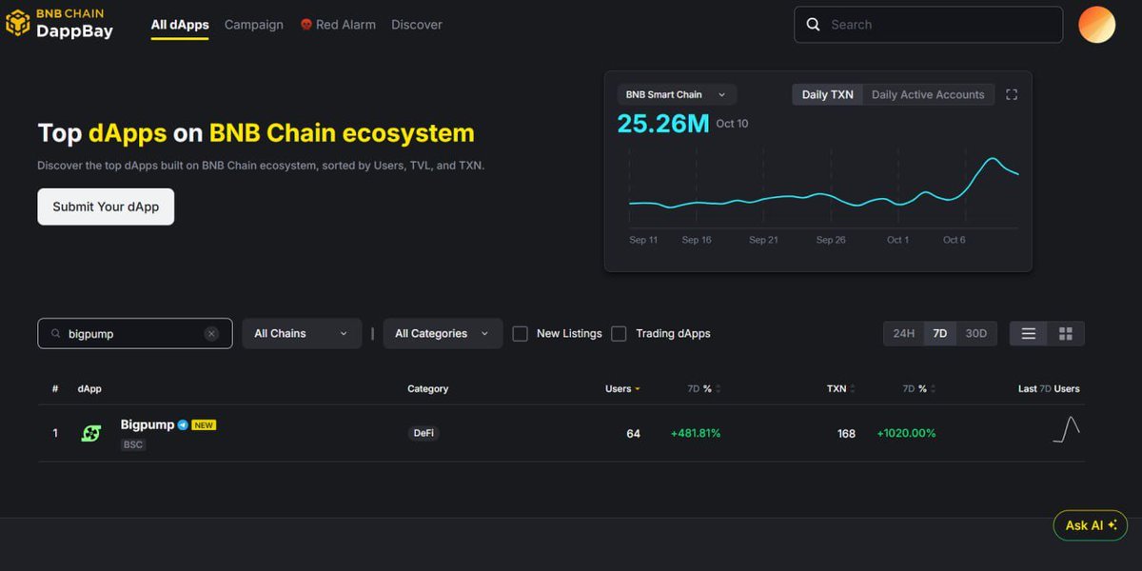Click the filter search magnifier icon

coord(56,334)
